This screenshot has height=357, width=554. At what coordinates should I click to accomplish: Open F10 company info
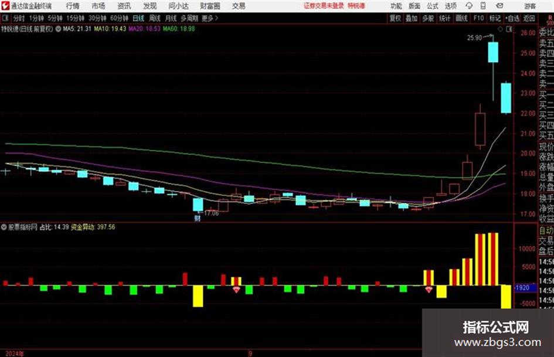[478, 18]
